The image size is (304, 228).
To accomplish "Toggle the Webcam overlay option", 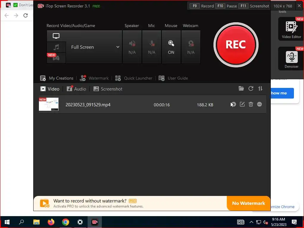I will pos(191,47).
